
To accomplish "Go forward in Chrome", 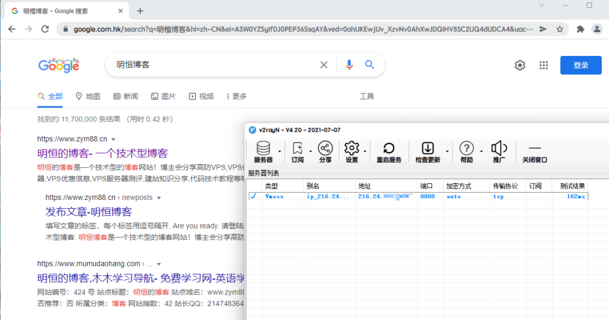I will [29, 29].
